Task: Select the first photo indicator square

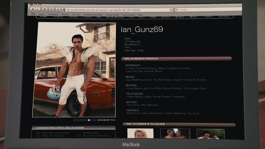Action: pos(75,120)
